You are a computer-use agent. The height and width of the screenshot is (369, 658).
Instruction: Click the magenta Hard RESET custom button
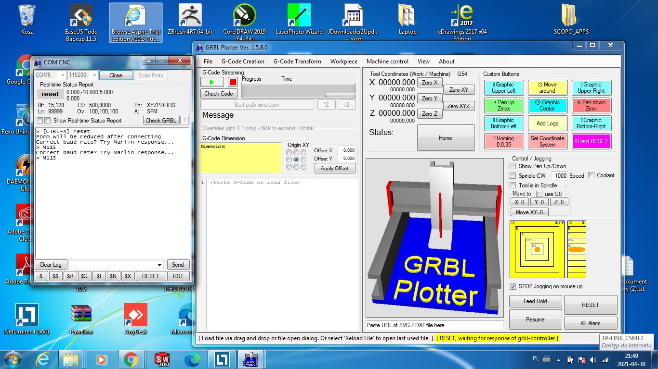pos(591,141)
